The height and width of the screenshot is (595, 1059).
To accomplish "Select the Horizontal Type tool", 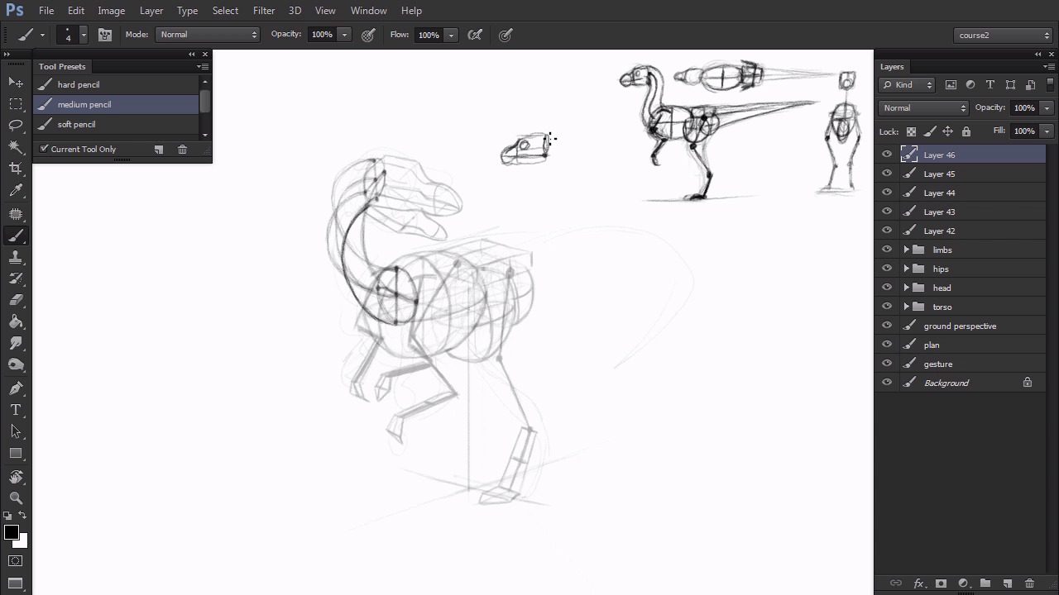I will tap(16, 410).
